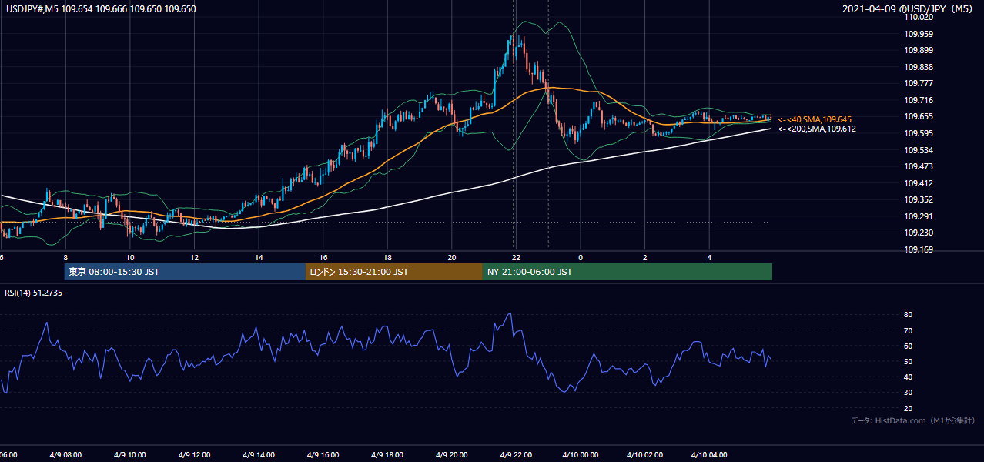Click price axis value 109.534
984x462 pixels.
tap(920, 150)
